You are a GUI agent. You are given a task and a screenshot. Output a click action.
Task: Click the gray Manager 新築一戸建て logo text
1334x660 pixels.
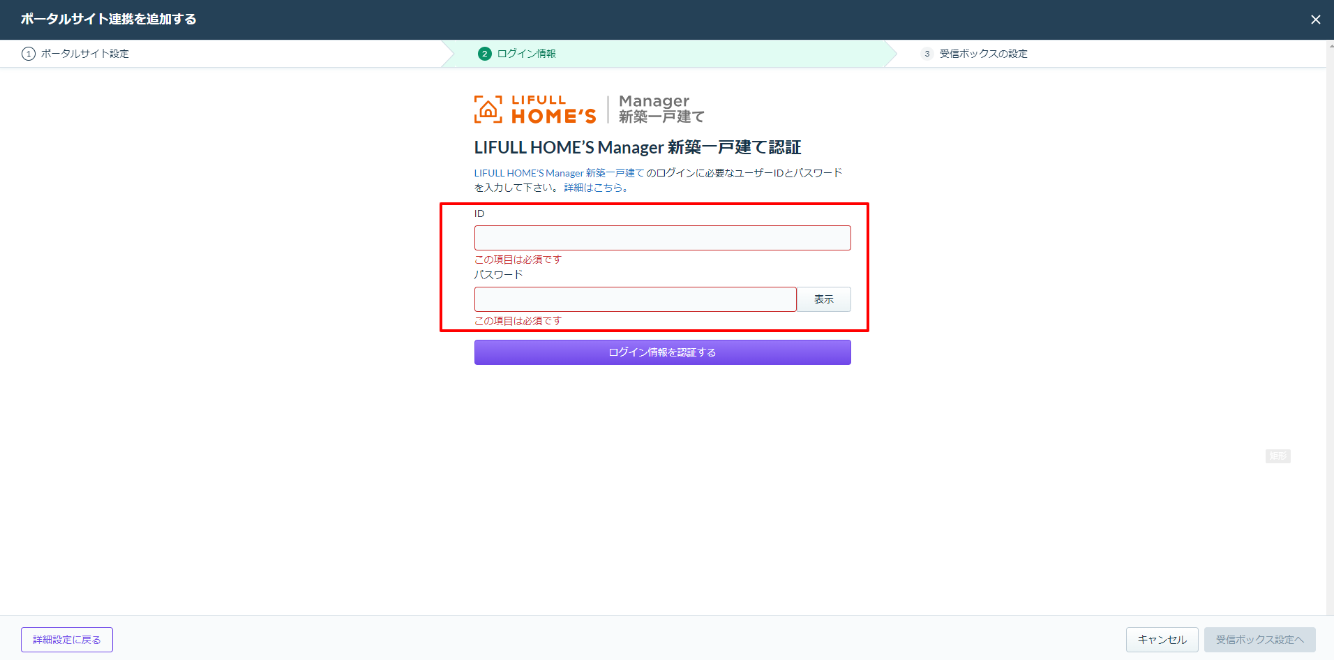(660, 110)
